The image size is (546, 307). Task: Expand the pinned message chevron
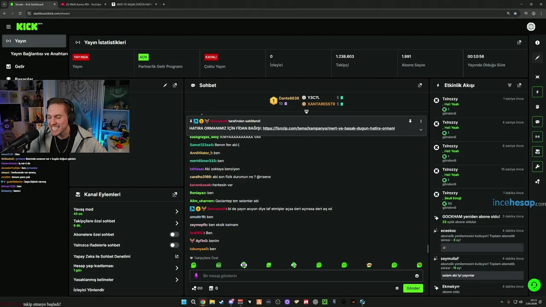pos(421,130)
